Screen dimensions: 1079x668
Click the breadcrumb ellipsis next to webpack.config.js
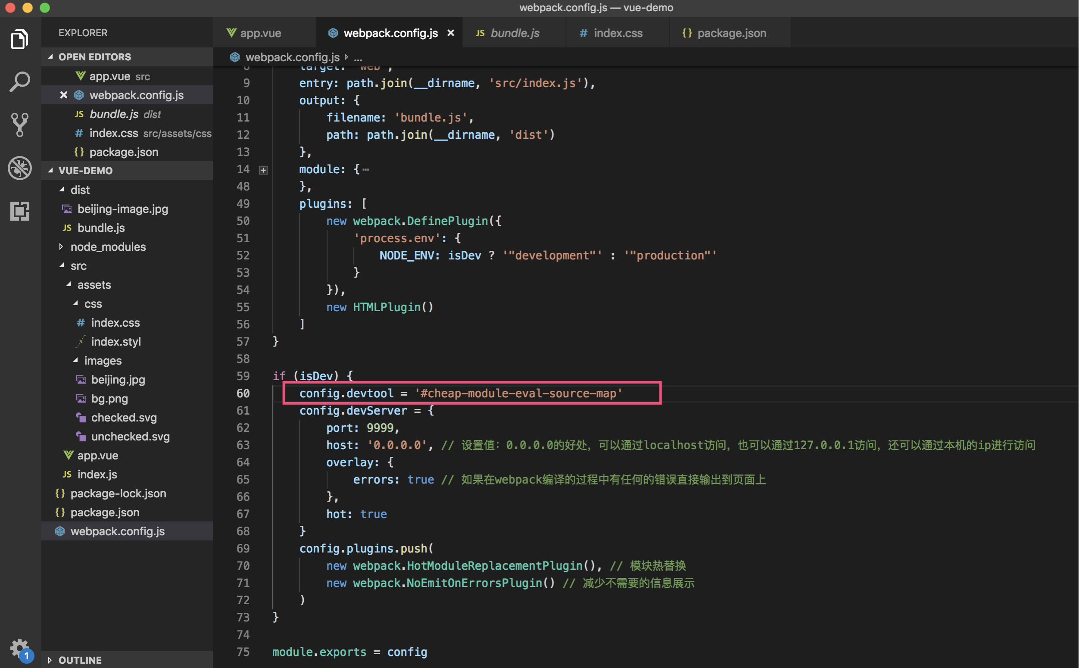click(x=358, y=57)
